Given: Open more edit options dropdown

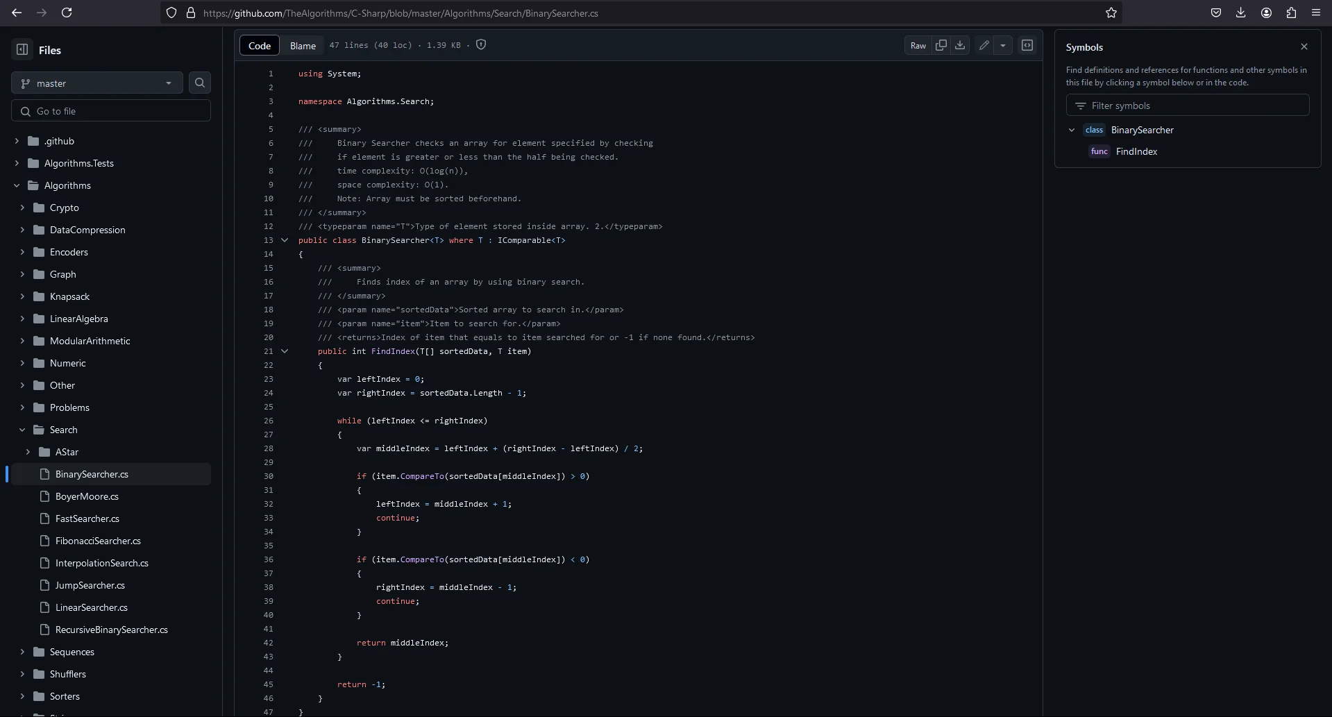Looking at the screenshot, I should click(1003, 45).
